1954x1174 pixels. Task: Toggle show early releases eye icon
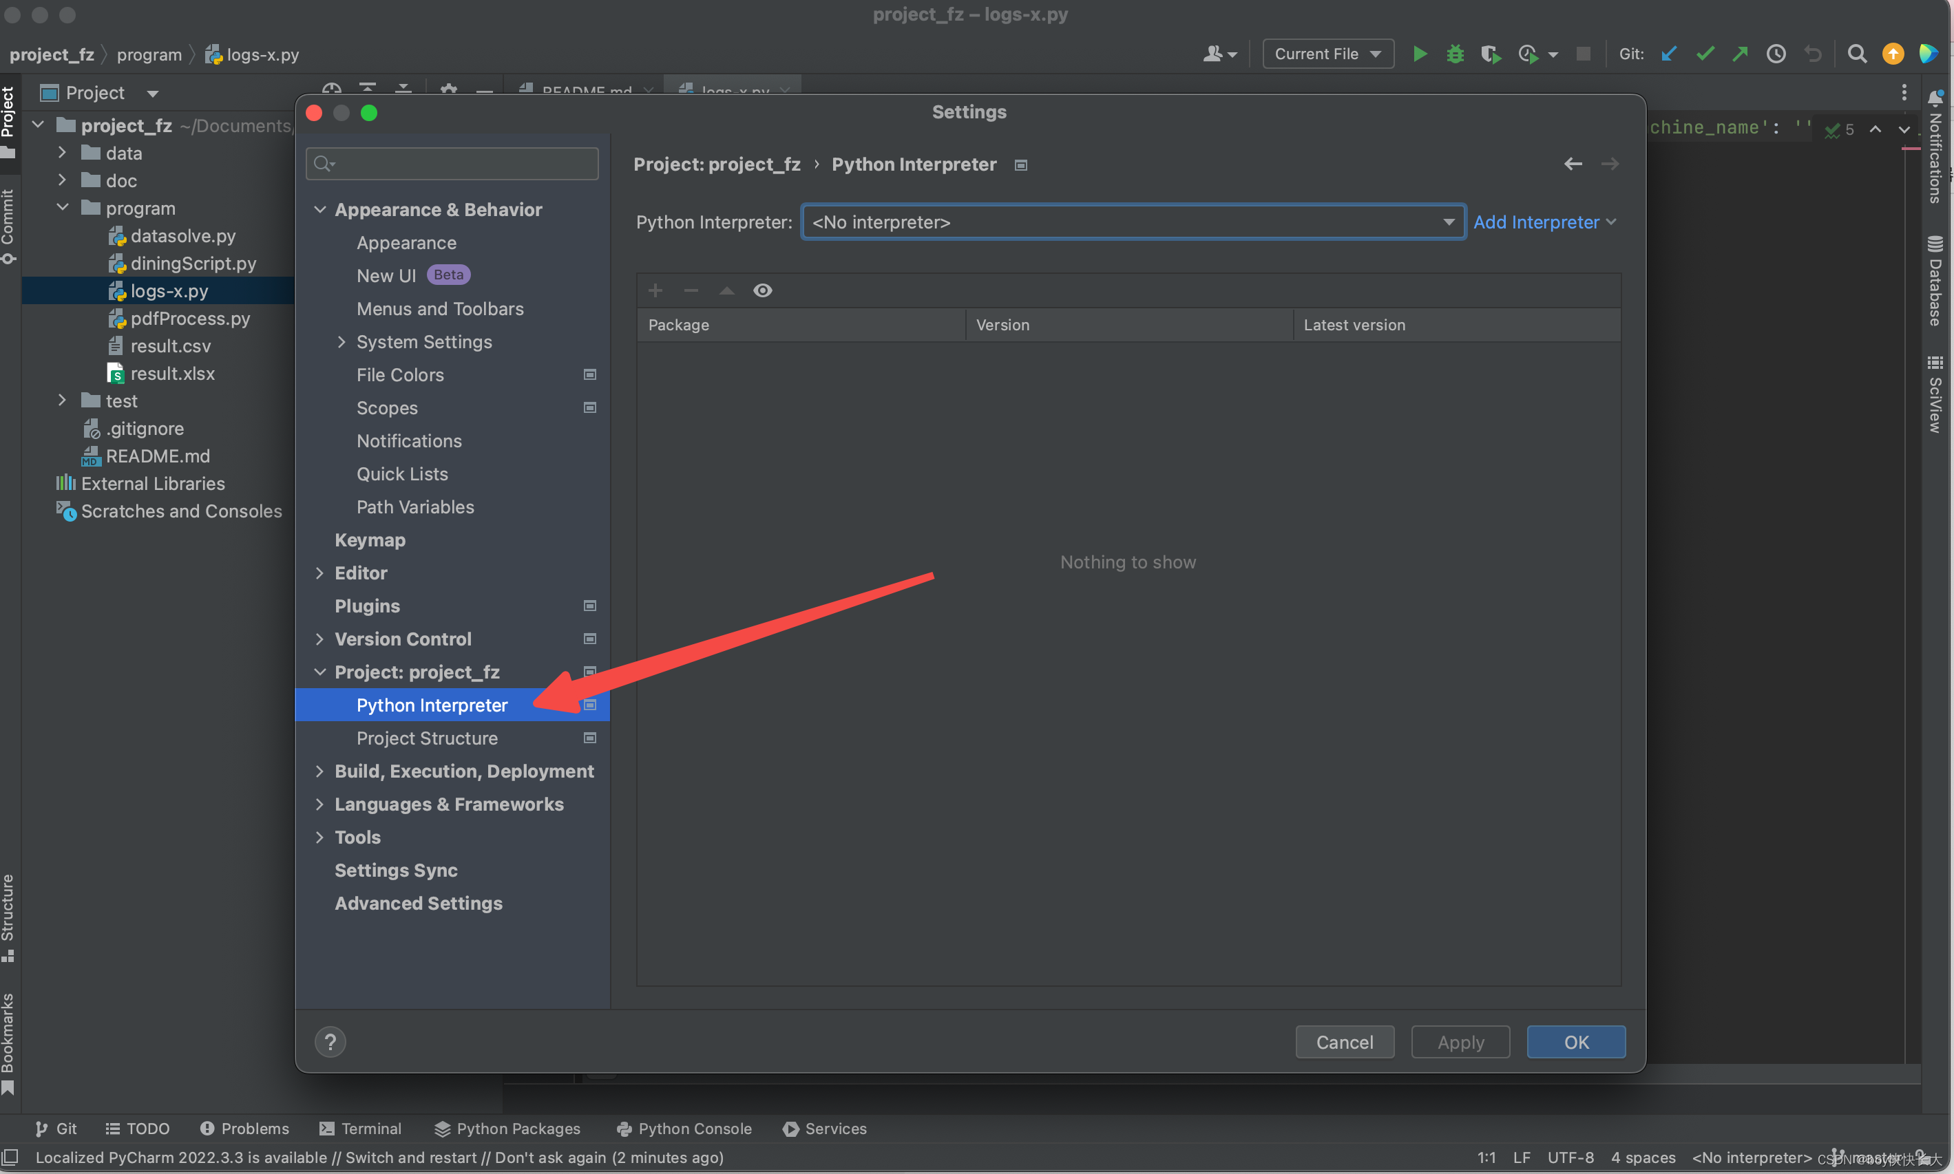762,290
